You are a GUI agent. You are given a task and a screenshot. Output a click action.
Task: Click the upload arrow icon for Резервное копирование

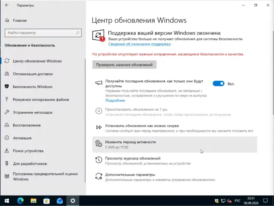click(7, 99)
